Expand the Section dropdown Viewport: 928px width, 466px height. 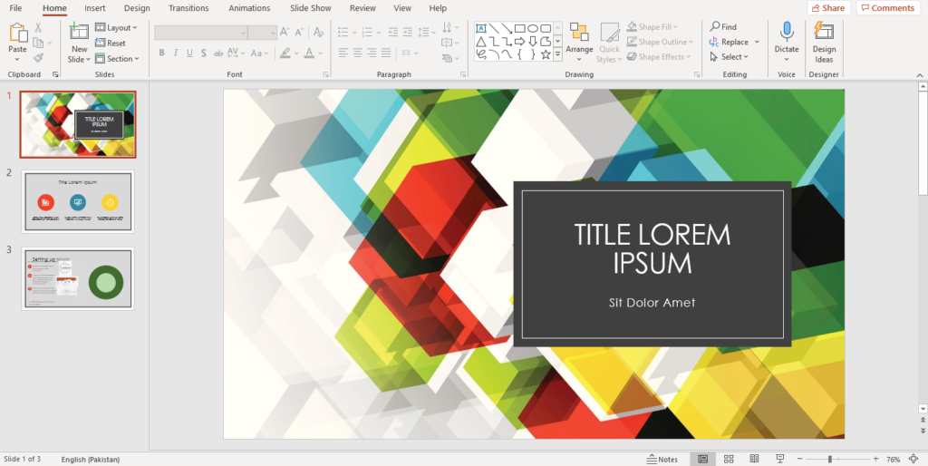118,59
